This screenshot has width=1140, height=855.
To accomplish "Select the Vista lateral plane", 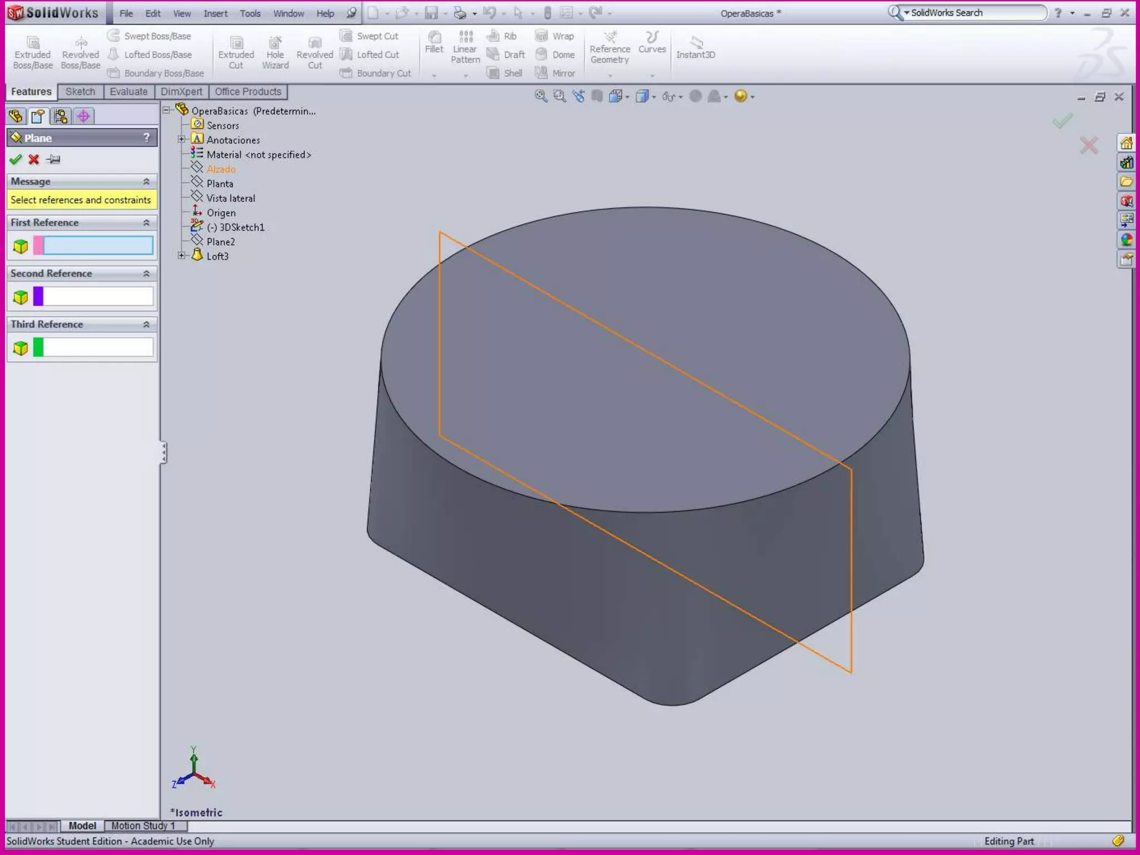I will 230,198.
